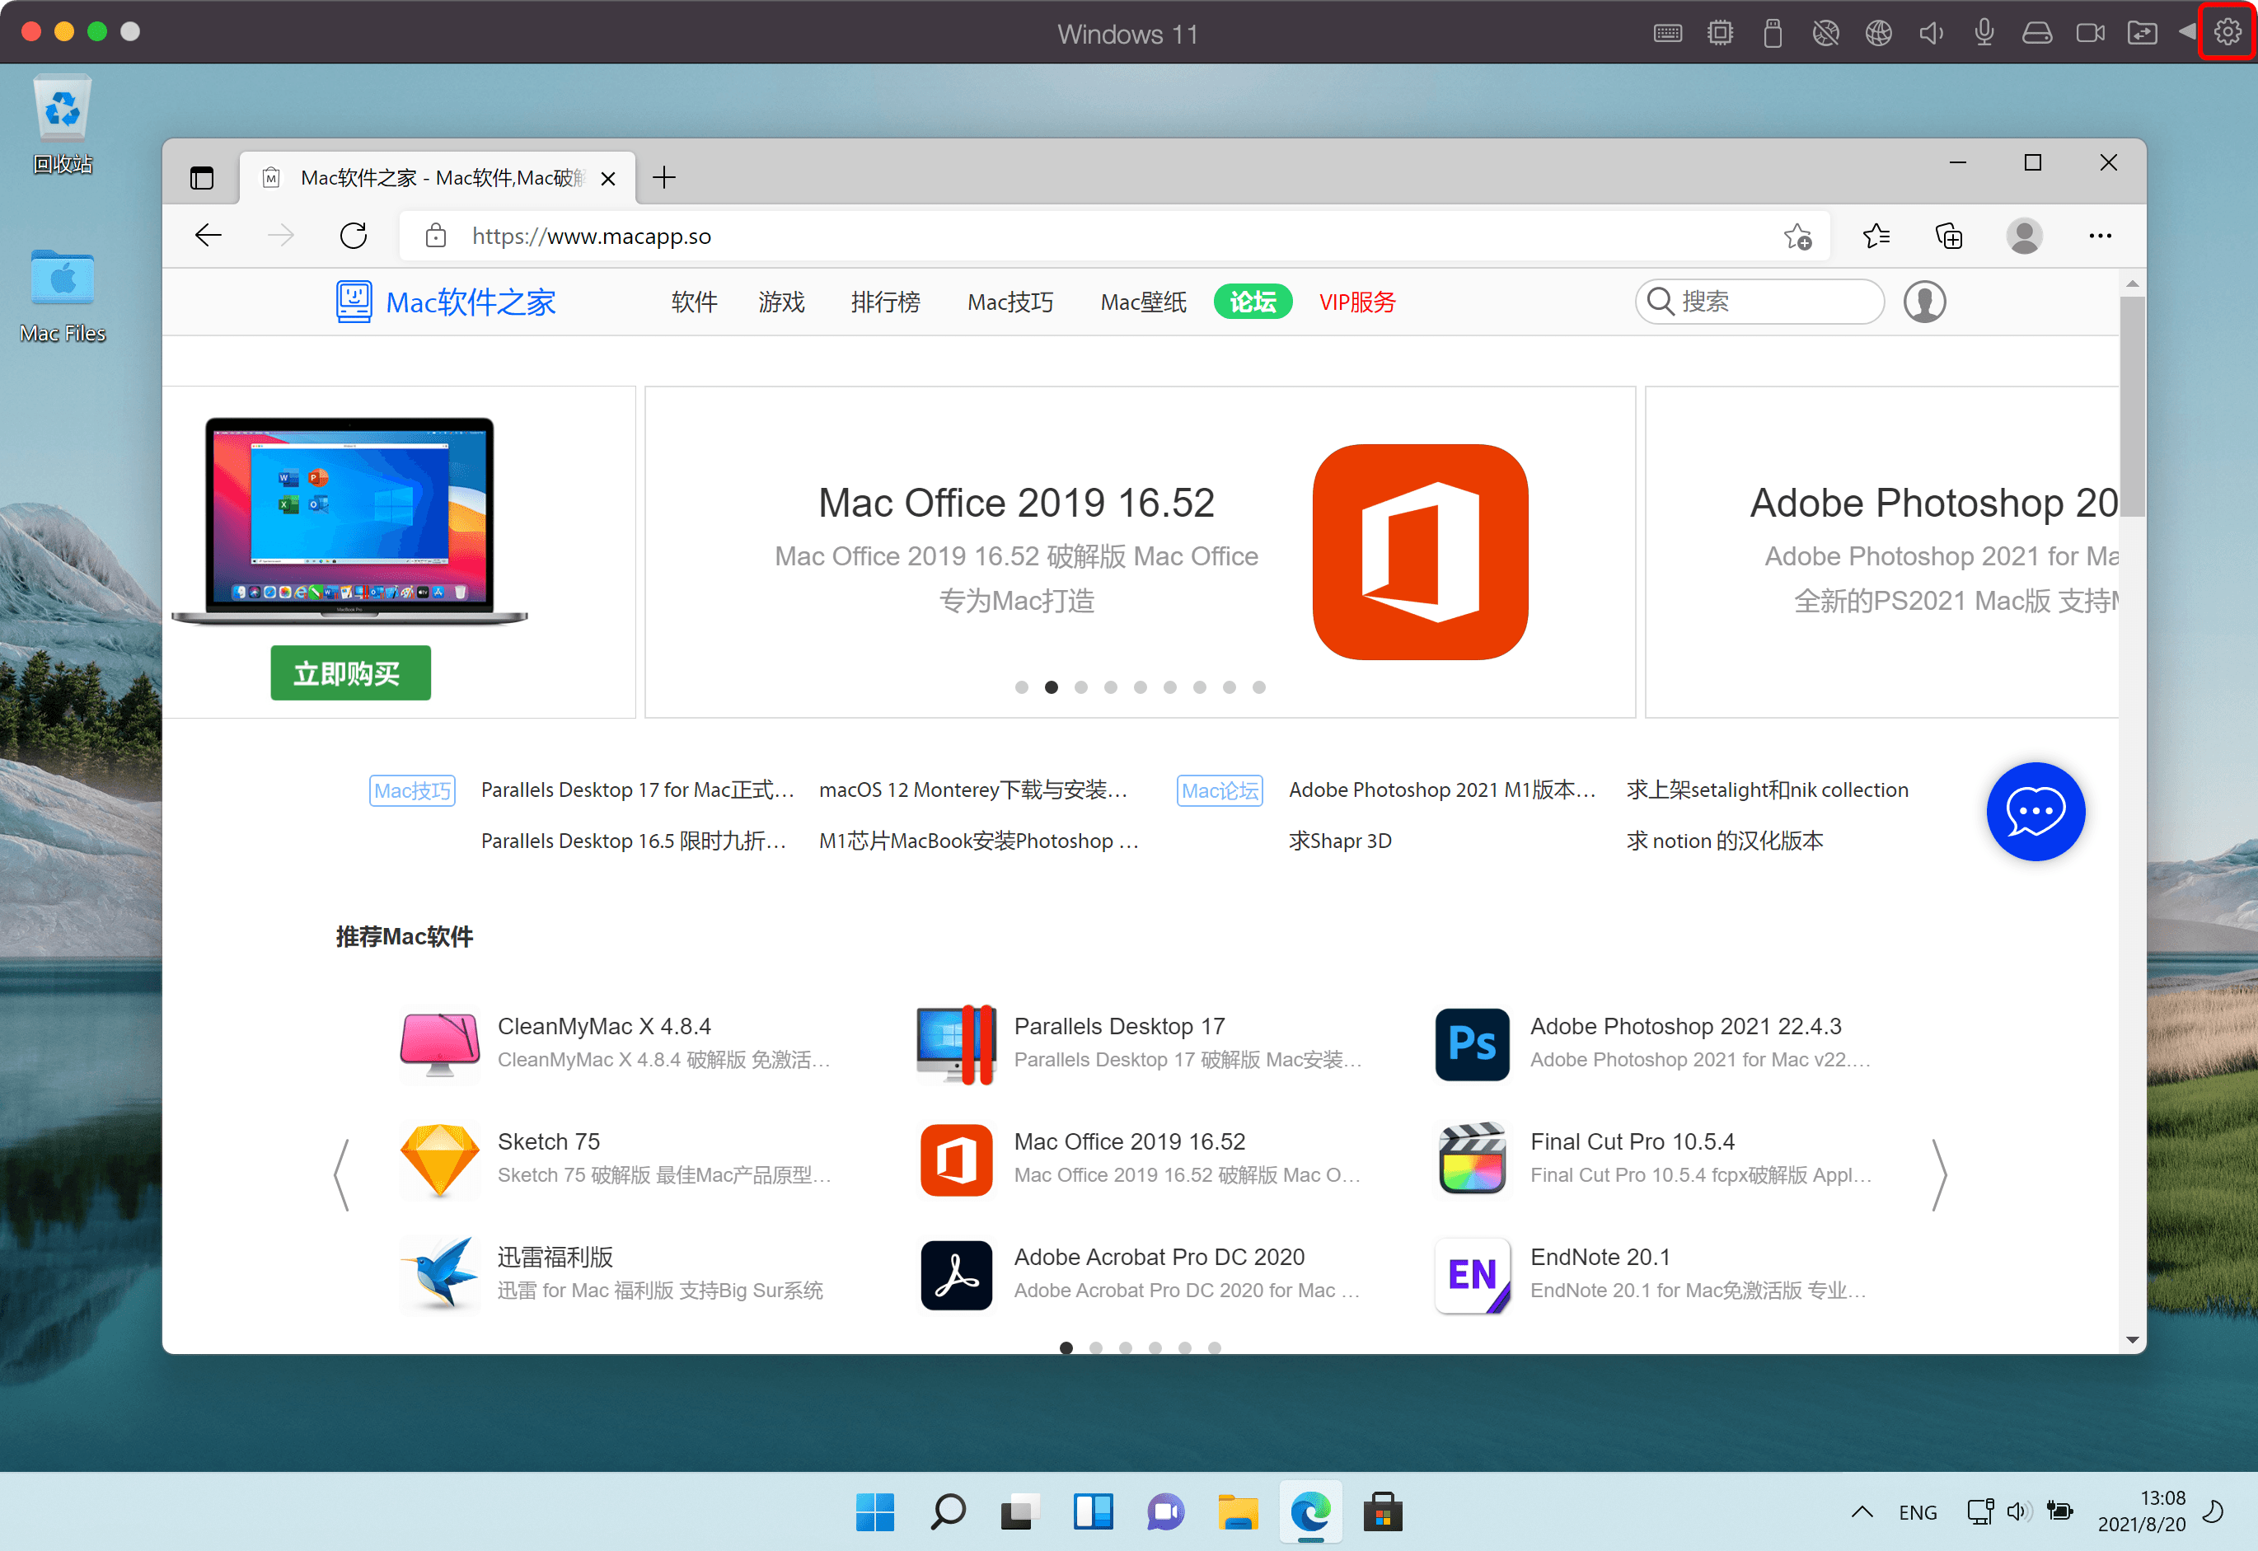Click the camera icon in Parallels toolbar
This screenshot has height=1551, width=2258.
(x=2090, y=34)
